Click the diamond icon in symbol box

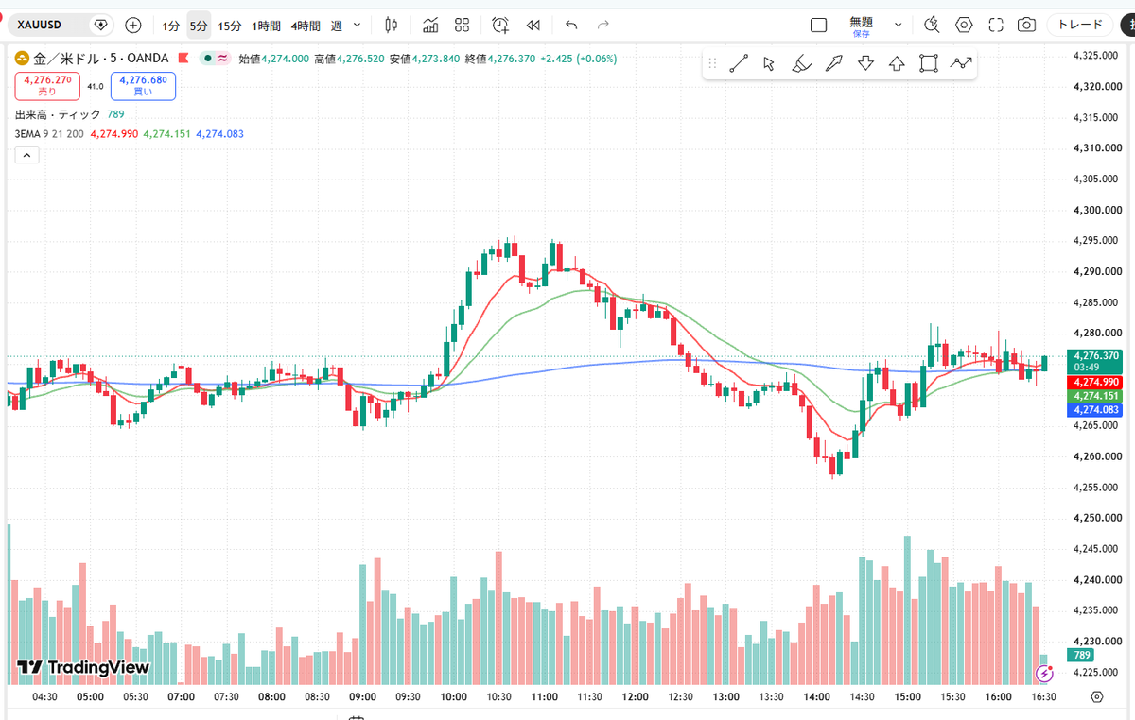(101, 26)
